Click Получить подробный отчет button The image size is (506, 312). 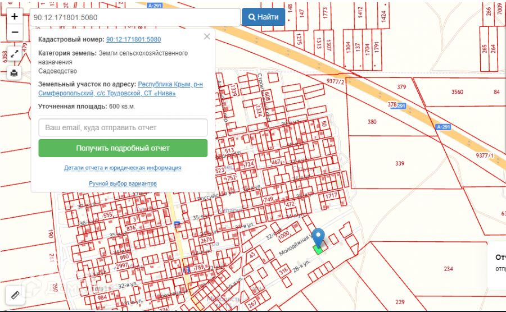(123, 148)
